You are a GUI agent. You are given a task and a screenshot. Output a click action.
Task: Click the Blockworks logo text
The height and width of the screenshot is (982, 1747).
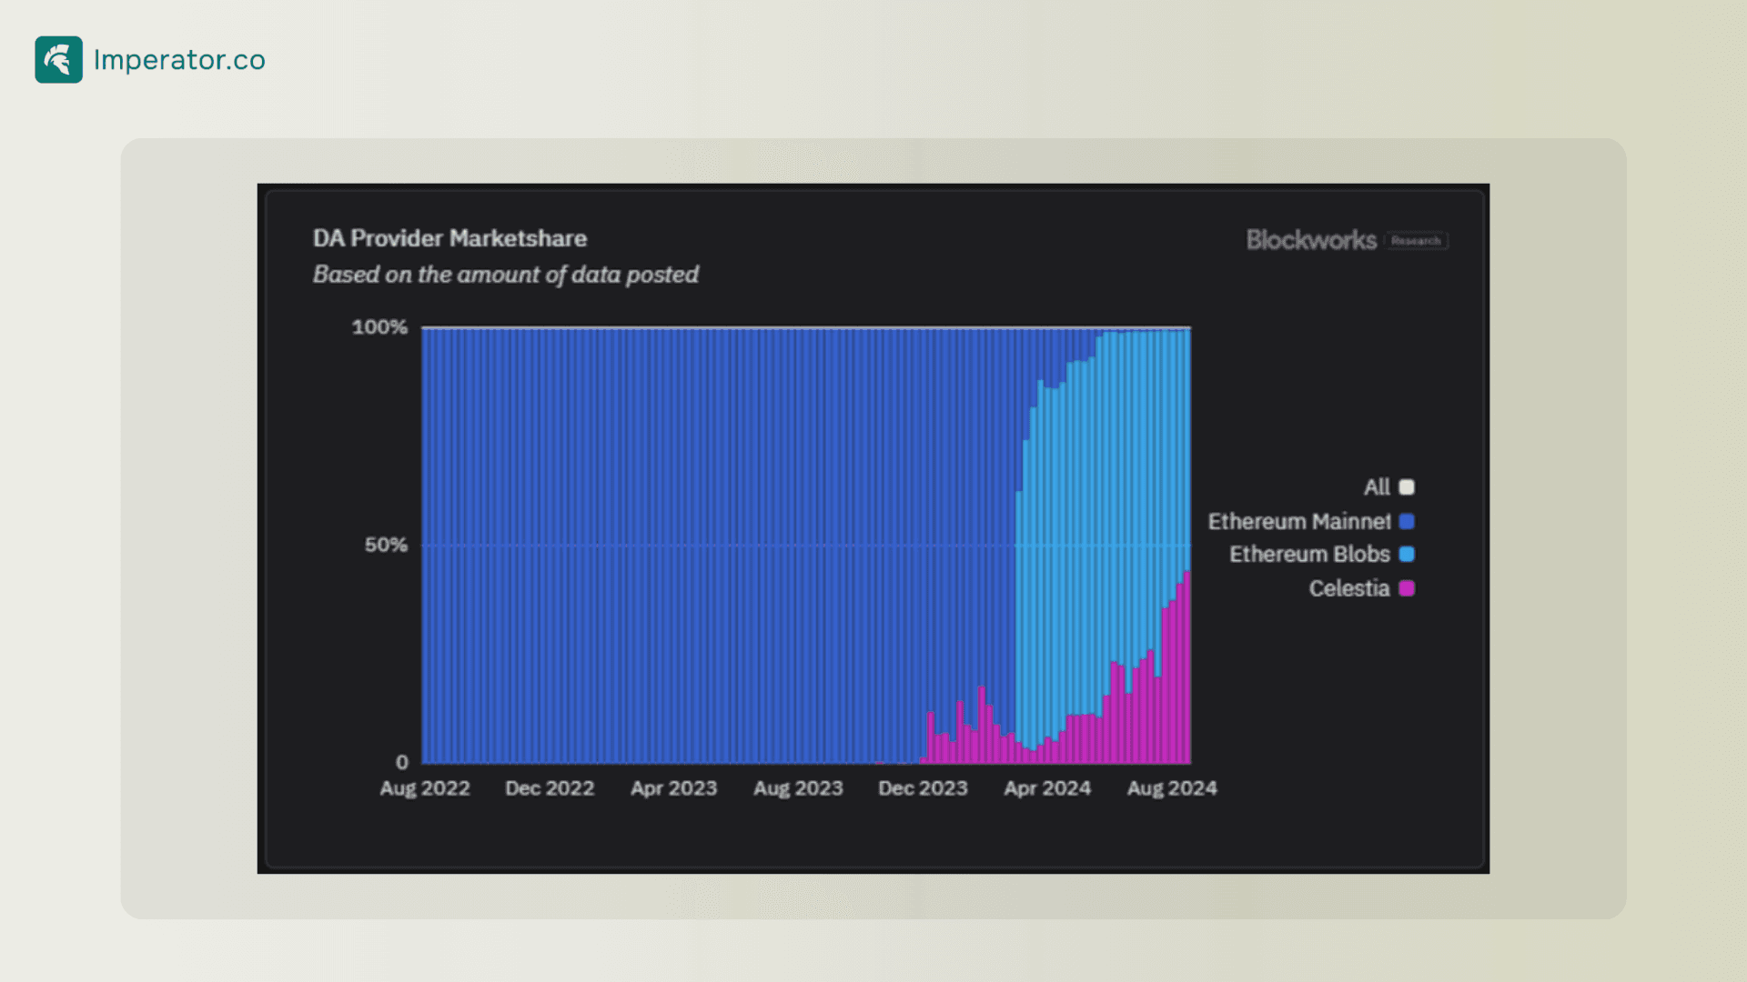(1311, 240)
